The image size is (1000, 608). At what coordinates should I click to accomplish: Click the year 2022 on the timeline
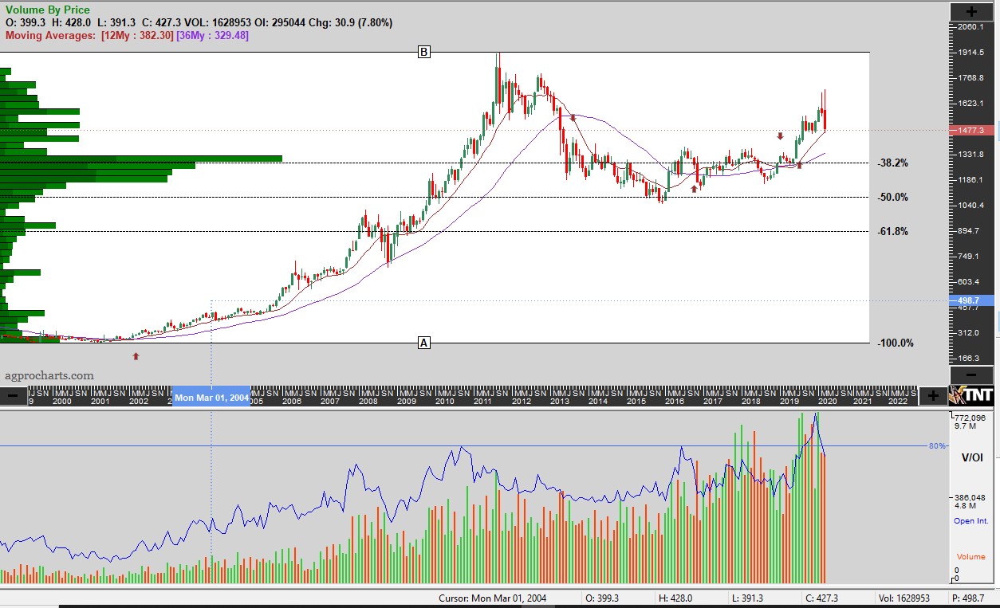(x=898, y=402)
